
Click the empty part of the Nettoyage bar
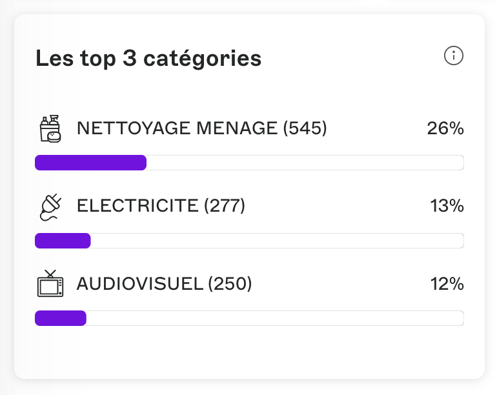tap(305, 163)
